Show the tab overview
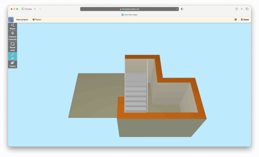Viewport: 259px width, 157px height. click(247, 9)
